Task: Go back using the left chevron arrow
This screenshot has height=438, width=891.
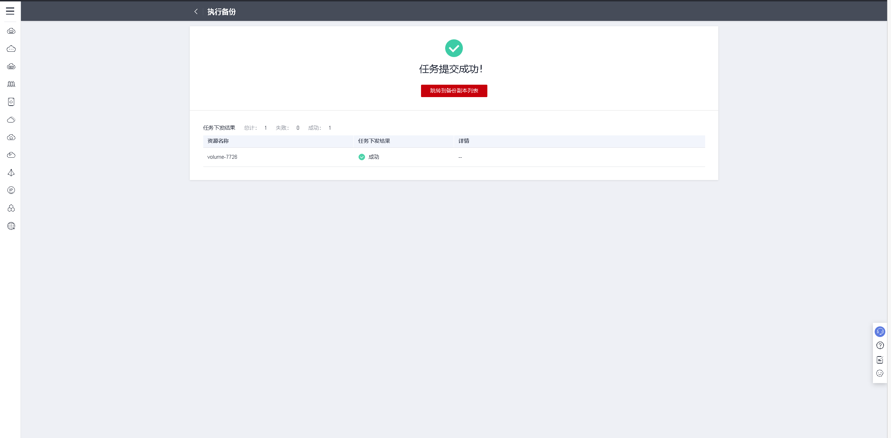Action: pyautogui.click(x=196, y=12)
